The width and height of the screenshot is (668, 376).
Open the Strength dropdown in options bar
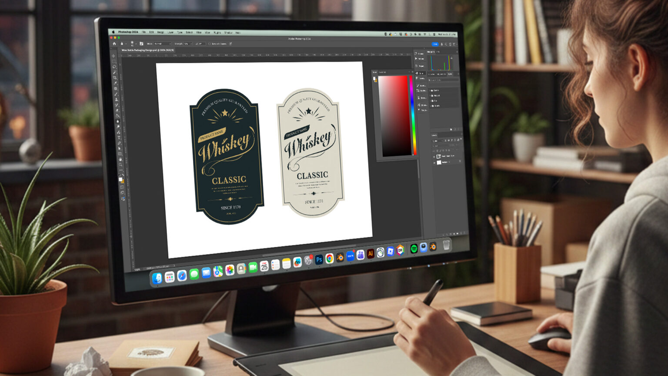click(187, 44)
